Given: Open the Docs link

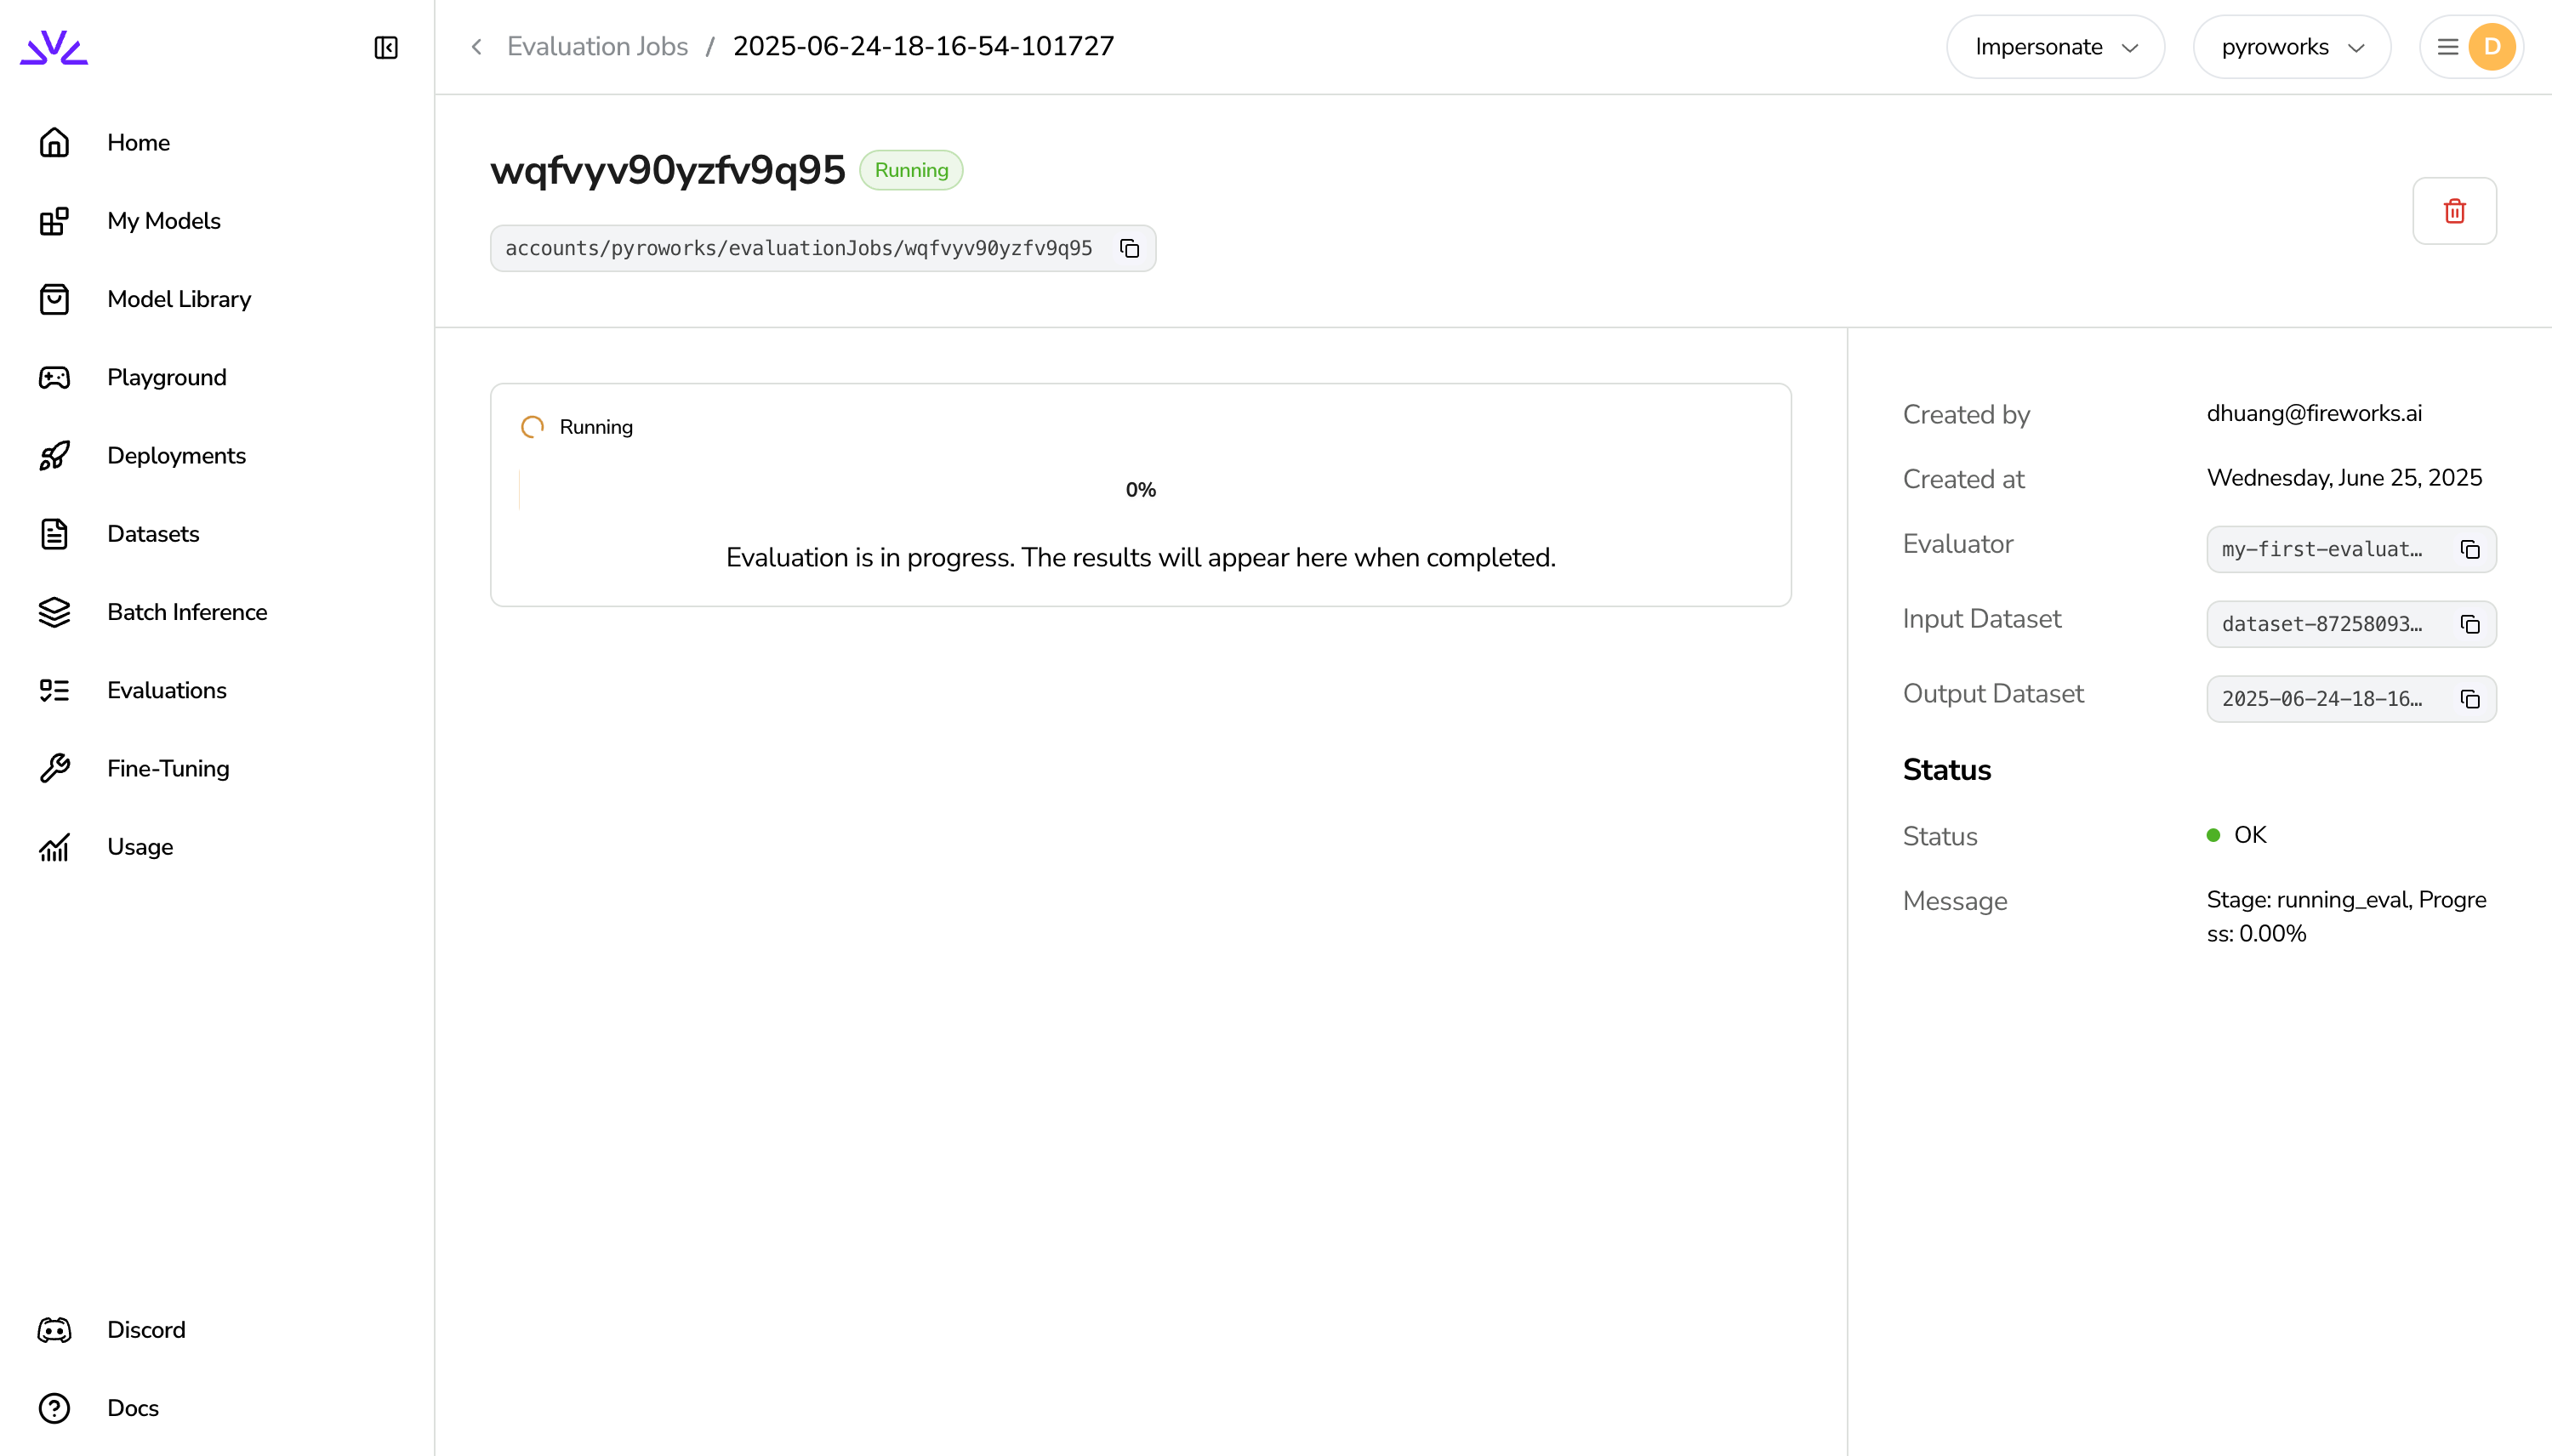Looking at the screenshot, I should tap(133, 1408).
